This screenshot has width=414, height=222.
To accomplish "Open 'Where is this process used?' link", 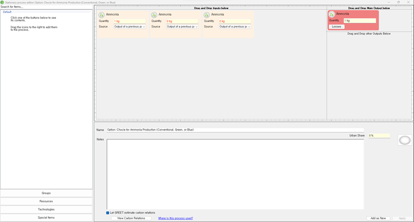I will pyautogui.click(x=176, y=218).
